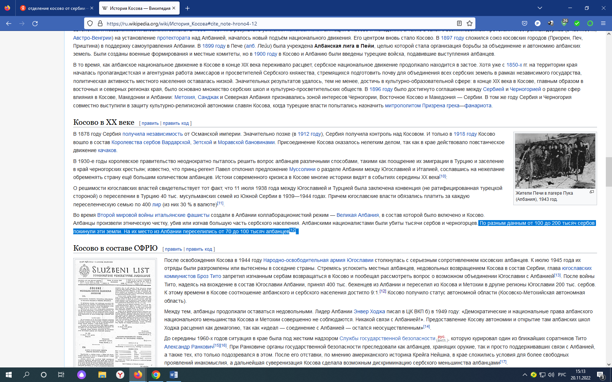Open Windows taskbar search
Image resolution: width=612 pixels, height=382 pixels.
pos(26,375)
